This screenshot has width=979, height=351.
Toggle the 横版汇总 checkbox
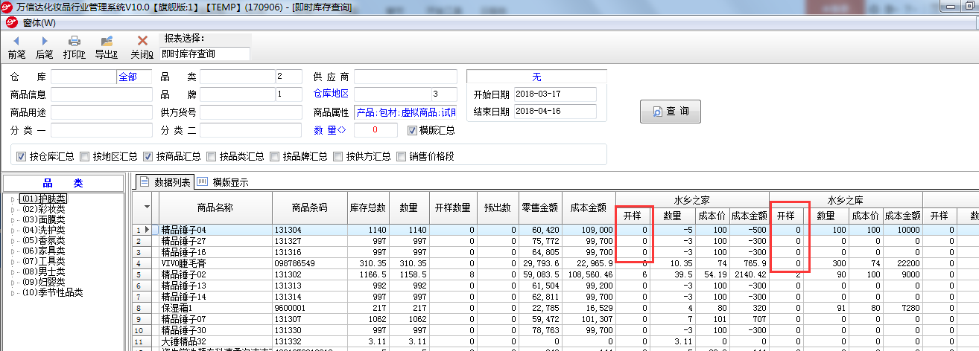pyautogui.click(x=412, y=131)
